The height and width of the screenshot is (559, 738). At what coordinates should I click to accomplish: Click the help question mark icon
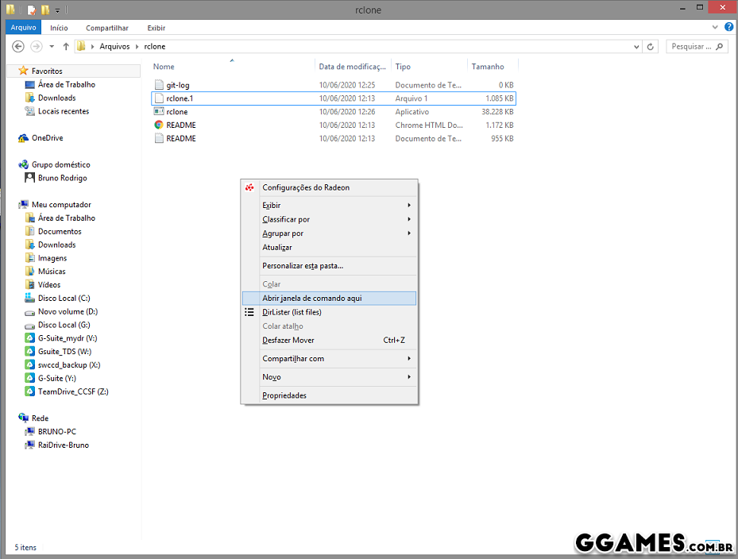pyautogui.click(x=728, y=27)
